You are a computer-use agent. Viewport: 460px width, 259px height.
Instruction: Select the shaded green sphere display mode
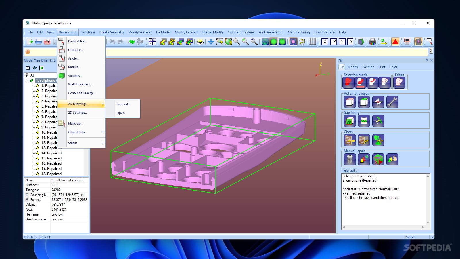click(274, 42)
